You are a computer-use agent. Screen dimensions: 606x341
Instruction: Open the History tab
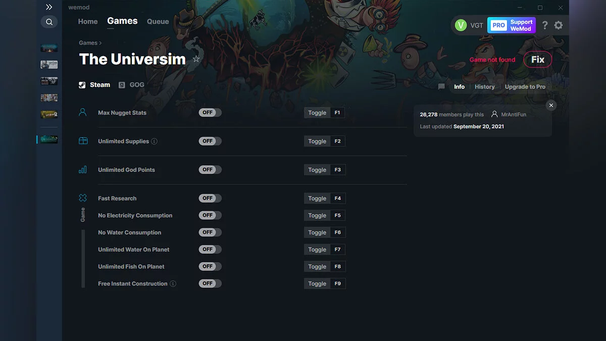point(484,86)
